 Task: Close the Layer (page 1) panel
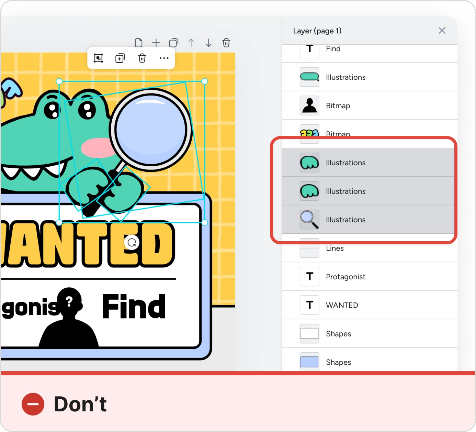(442, 31)
